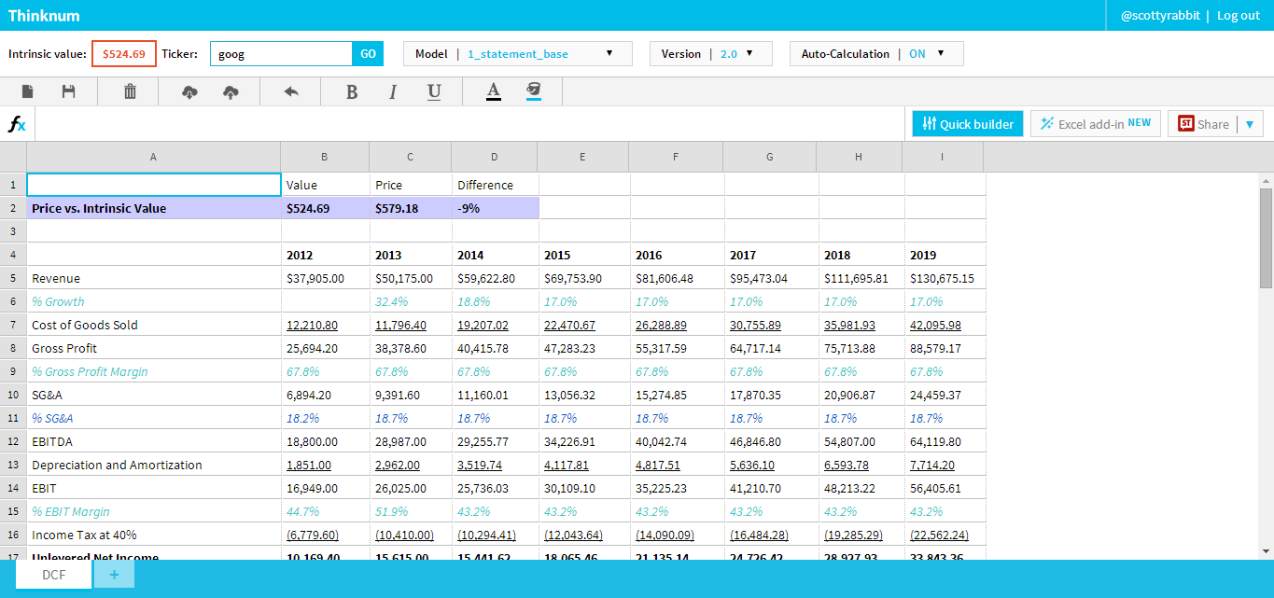This screenshot has height=598, width=1274.
Task: Open the Model 1_statement_base dropdown
Action: tap(517, 54)
